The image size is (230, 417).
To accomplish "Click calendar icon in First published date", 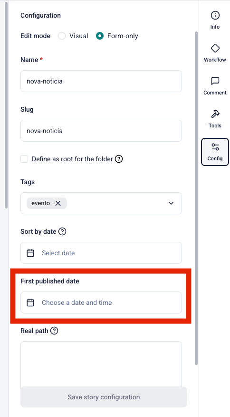I will tap(30, 302).
